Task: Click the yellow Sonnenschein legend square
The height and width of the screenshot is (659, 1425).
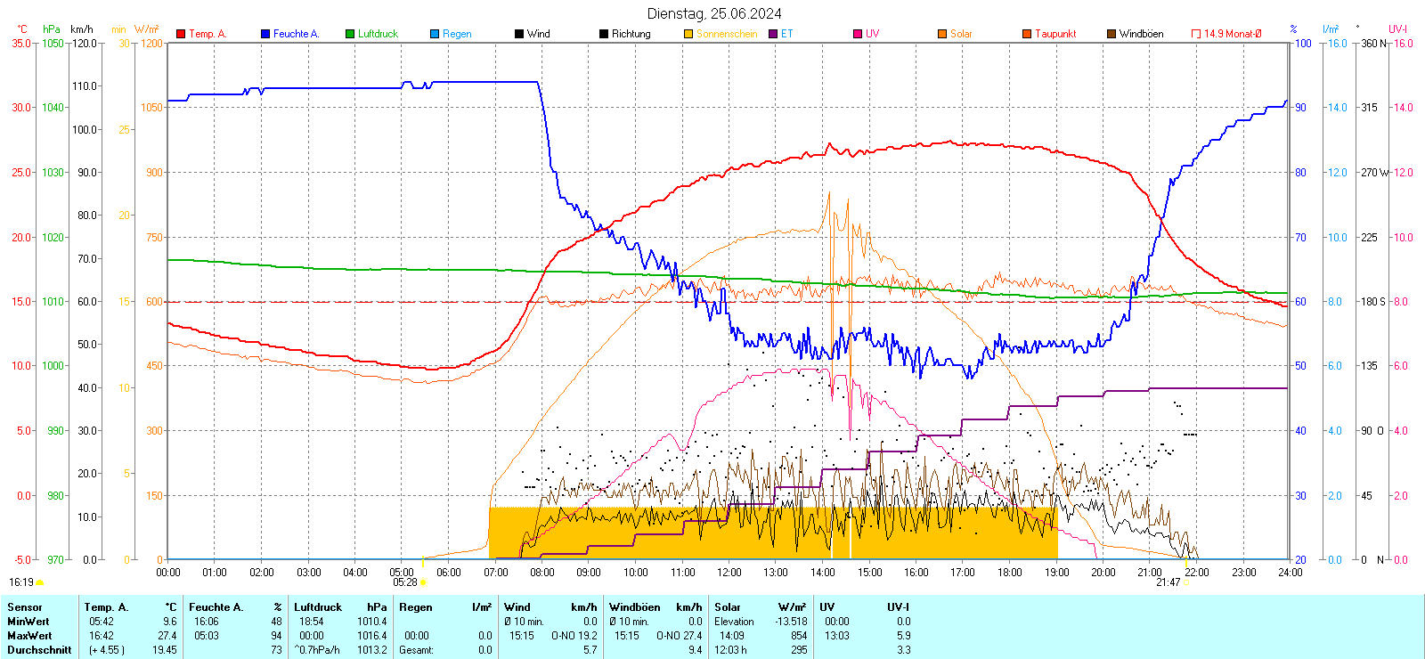Action: point(688,34)
